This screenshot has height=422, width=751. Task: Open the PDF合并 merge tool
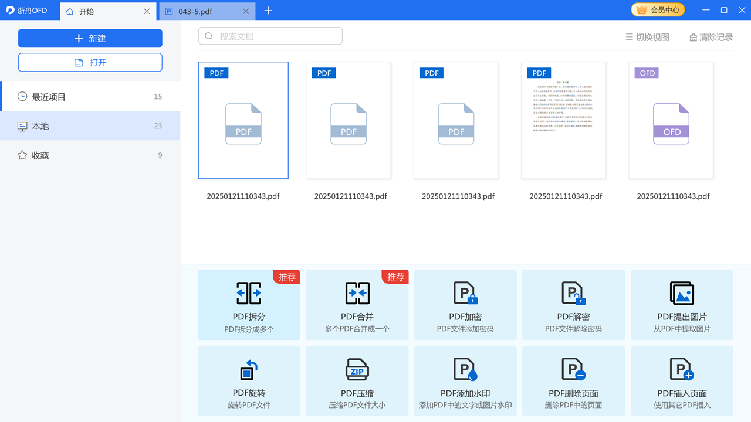[357, 305]
